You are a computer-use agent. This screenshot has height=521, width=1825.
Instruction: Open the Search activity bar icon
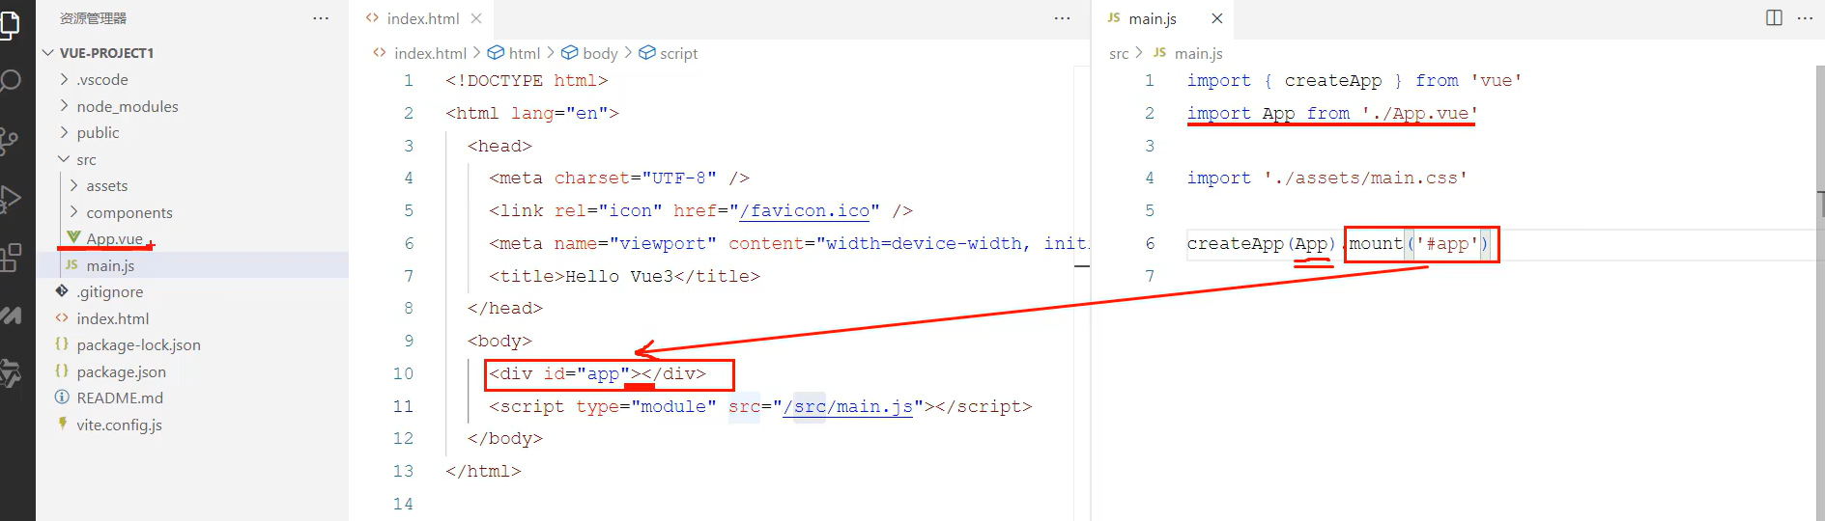10,81
